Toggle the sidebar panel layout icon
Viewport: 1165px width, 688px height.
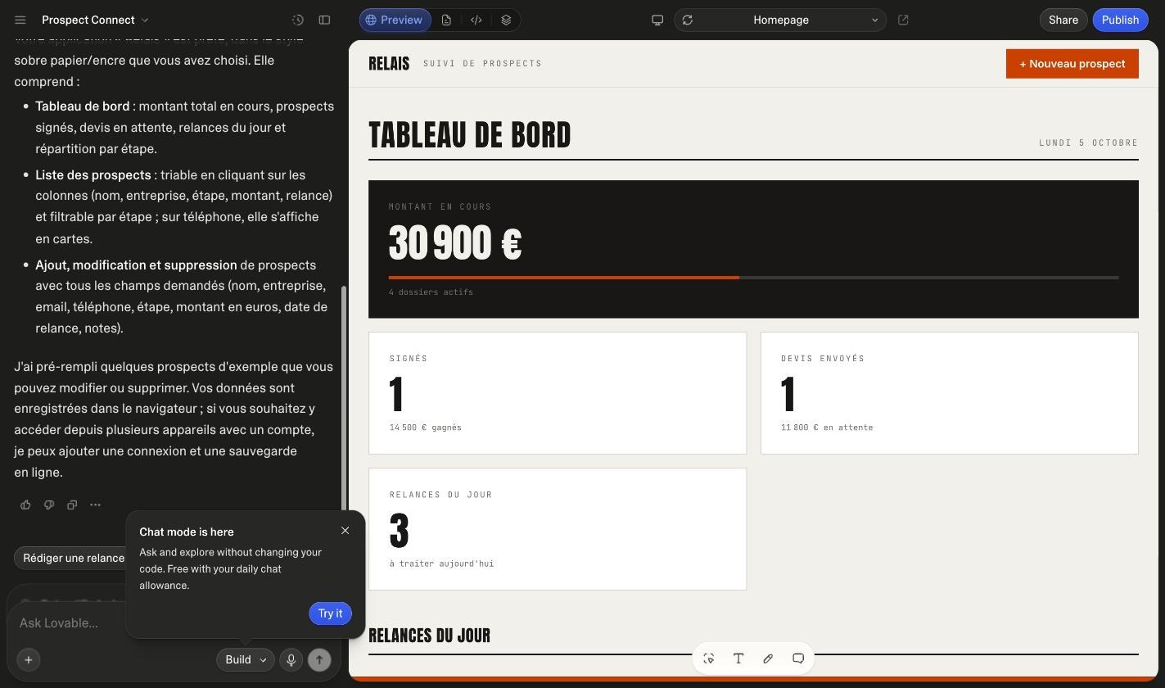coord(324,20)
